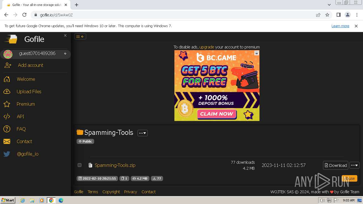Click the Welcome home icon
The height and width of the screenshot is (204, 363).
point(7,79)
